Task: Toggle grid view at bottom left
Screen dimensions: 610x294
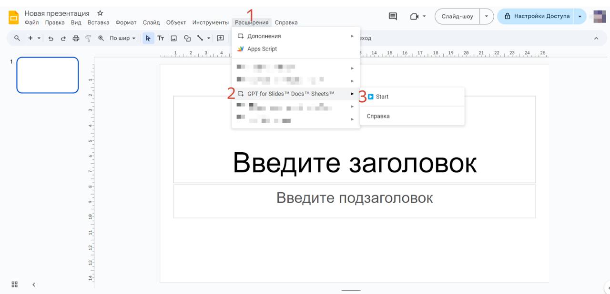Action: click(14, 284)
